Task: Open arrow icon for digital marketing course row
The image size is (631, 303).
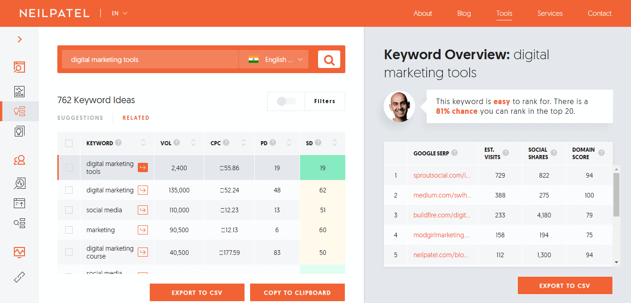Action: point(143,252)
